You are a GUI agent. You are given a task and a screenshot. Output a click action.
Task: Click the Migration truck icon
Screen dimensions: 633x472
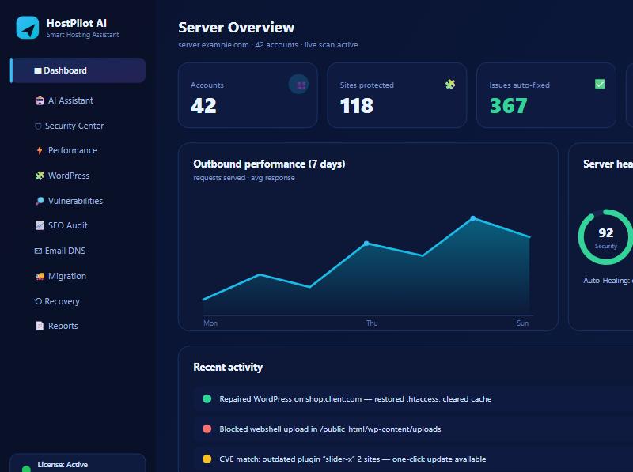[40, 277]
